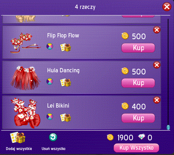Select the Flip Flop Flow sandals thumbnail
Image resolution: width=174 pixels, height=155 pixels.
point(25,43)
